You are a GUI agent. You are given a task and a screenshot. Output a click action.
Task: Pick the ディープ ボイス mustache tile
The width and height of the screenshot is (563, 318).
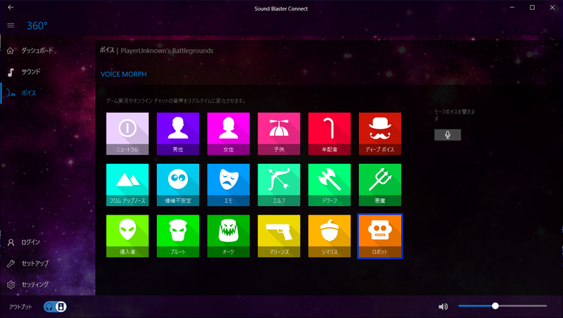[x=380, y=134]
